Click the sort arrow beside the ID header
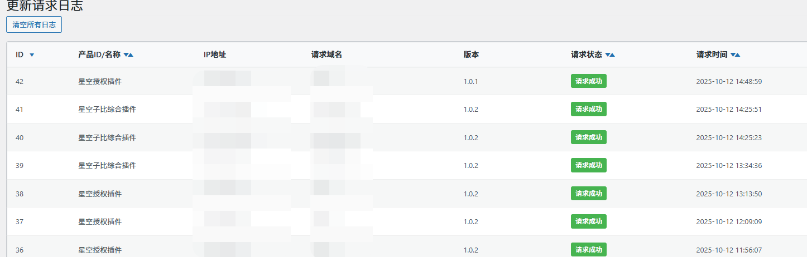 pos(32,55)
